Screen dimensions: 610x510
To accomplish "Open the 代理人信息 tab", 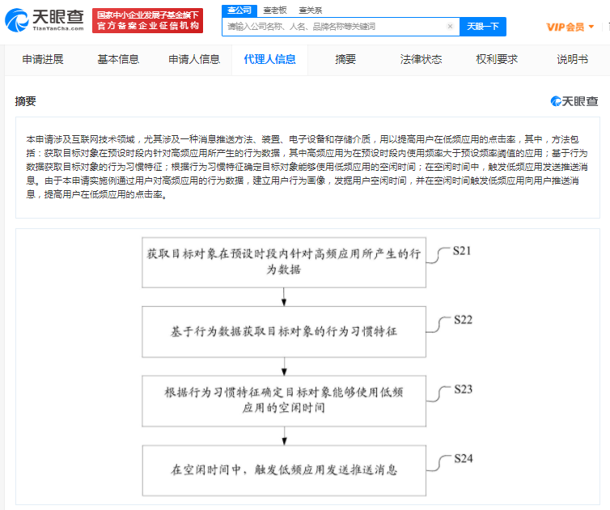I will [269, 59].
